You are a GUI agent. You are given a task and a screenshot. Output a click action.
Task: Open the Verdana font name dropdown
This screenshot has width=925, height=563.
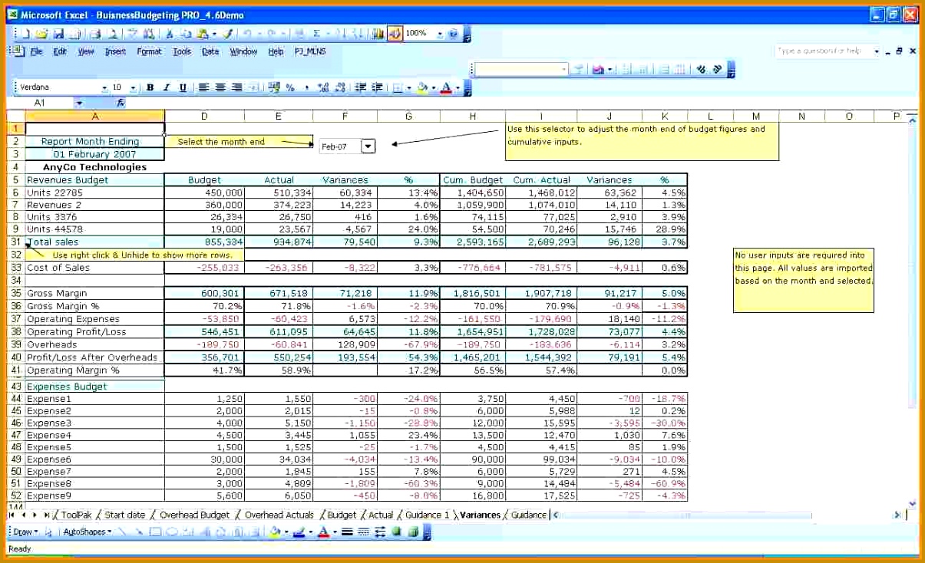click(104, 88)
